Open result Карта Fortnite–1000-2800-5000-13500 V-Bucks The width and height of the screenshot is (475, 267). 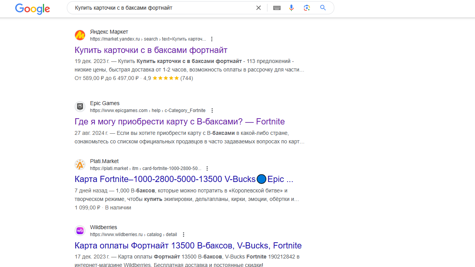coord(184,179)
